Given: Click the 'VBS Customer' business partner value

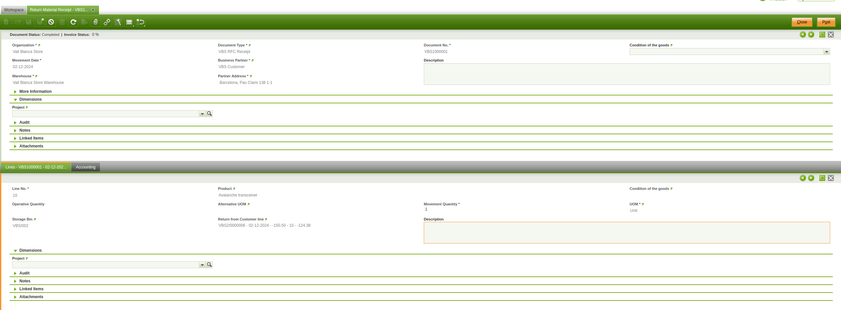Looking at the screenshot, I should tap(231, 67).
